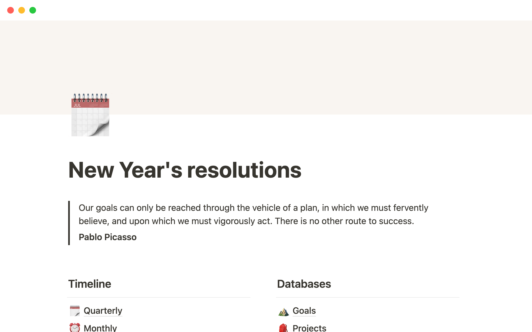Open the Projects database
This screenshot has height=332, width=532.
tap(310, 327)
